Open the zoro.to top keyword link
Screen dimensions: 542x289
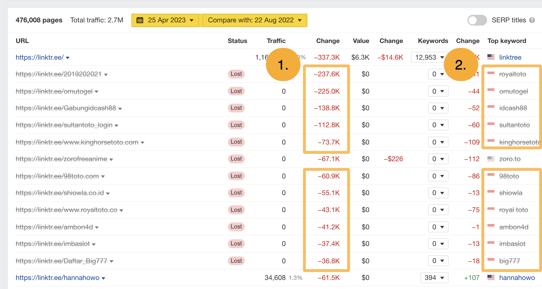coord(510,159)
